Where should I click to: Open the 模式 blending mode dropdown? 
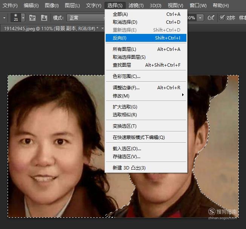pyautogui.click(x=86, y=18)
